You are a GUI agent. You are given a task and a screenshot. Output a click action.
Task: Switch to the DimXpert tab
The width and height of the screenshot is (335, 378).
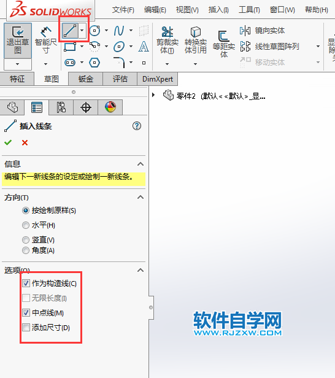[x=158, y=79]
